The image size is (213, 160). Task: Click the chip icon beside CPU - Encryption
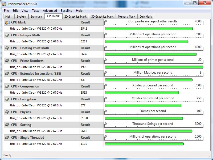[7, 99]
